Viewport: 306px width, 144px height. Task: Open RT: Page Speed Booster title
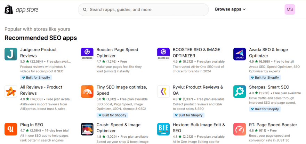tap(273, 125)
